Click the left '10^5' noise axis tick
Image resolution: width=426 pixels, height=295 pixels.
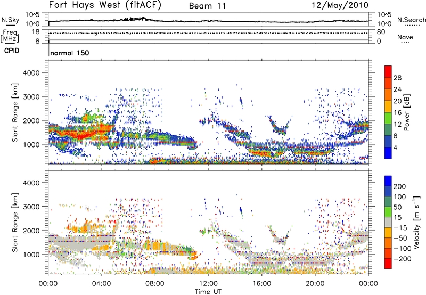(32, 15)
